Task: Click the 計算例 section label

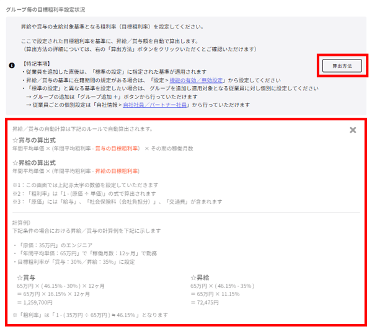Action: [x=24, y=222]
